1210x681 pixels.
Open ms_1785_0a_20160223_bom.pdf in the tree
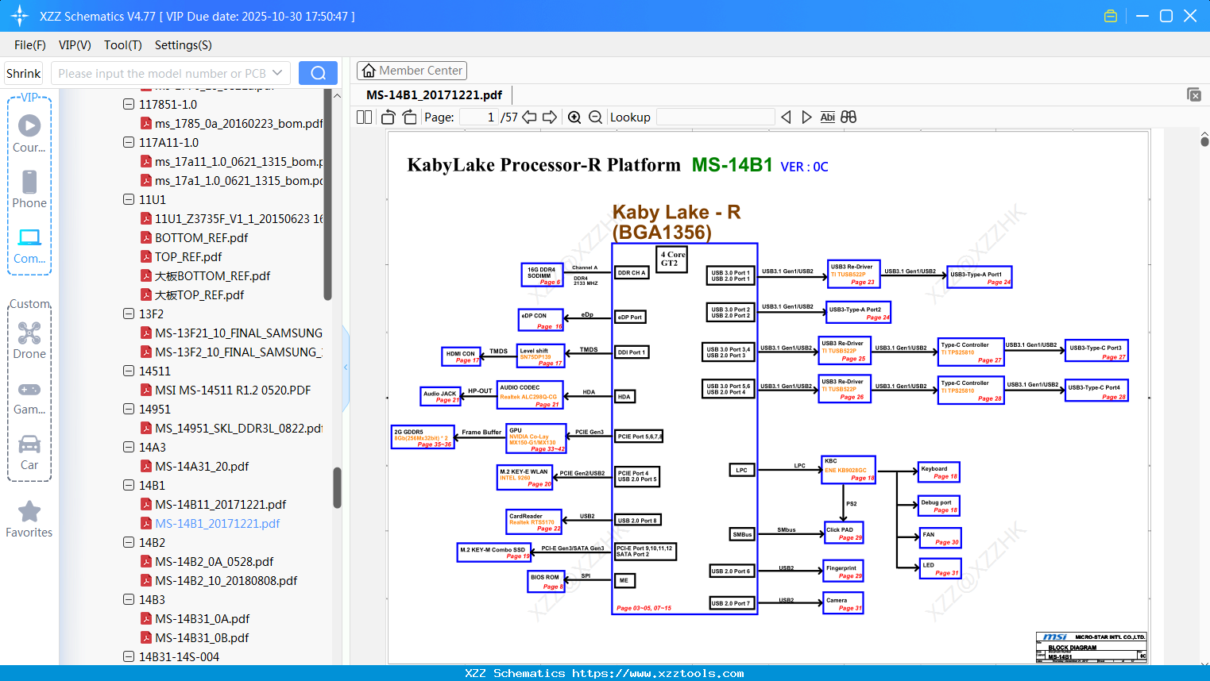pyautogui.click(x=238, y=123)
